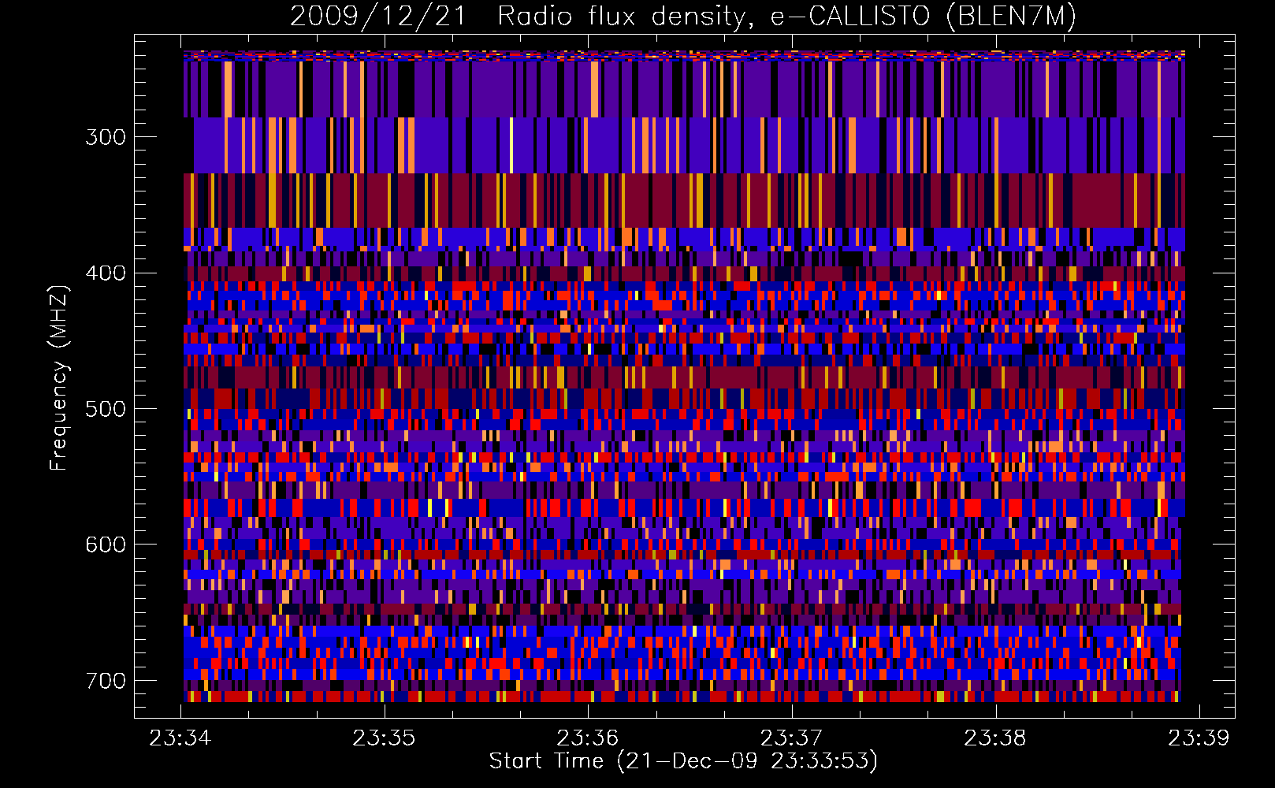1275x788 pixels.
Task: Click the 23:39 time tick label
Action: click(1199, 738)
